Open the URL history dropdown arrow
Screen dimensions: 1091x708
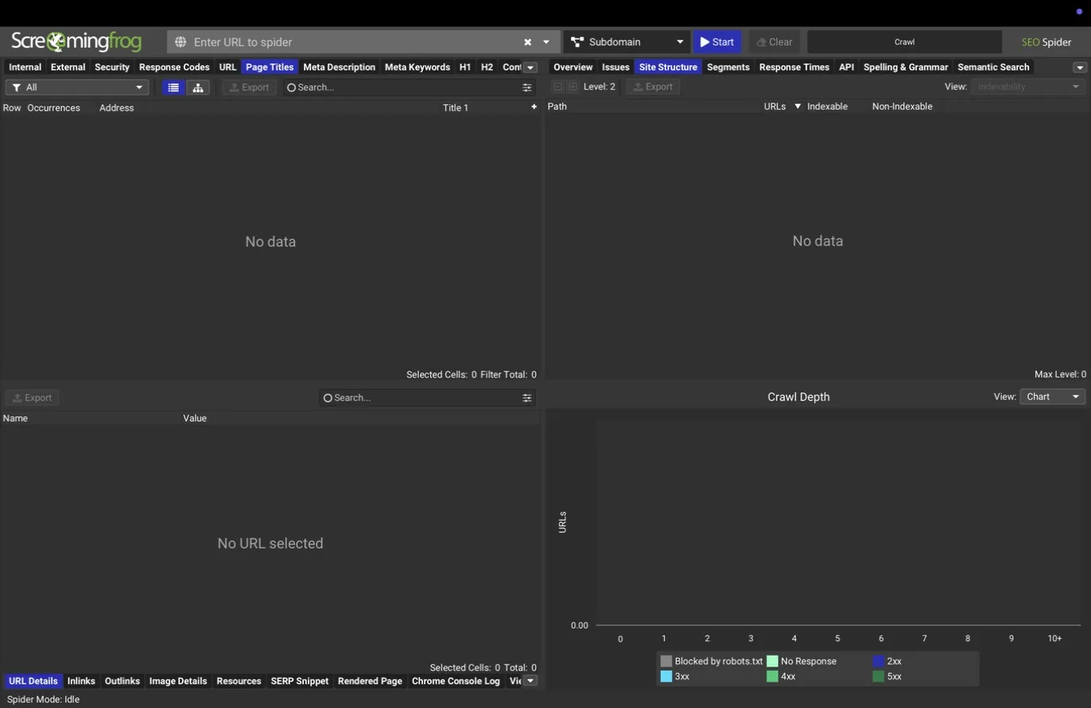click(546, 42)
